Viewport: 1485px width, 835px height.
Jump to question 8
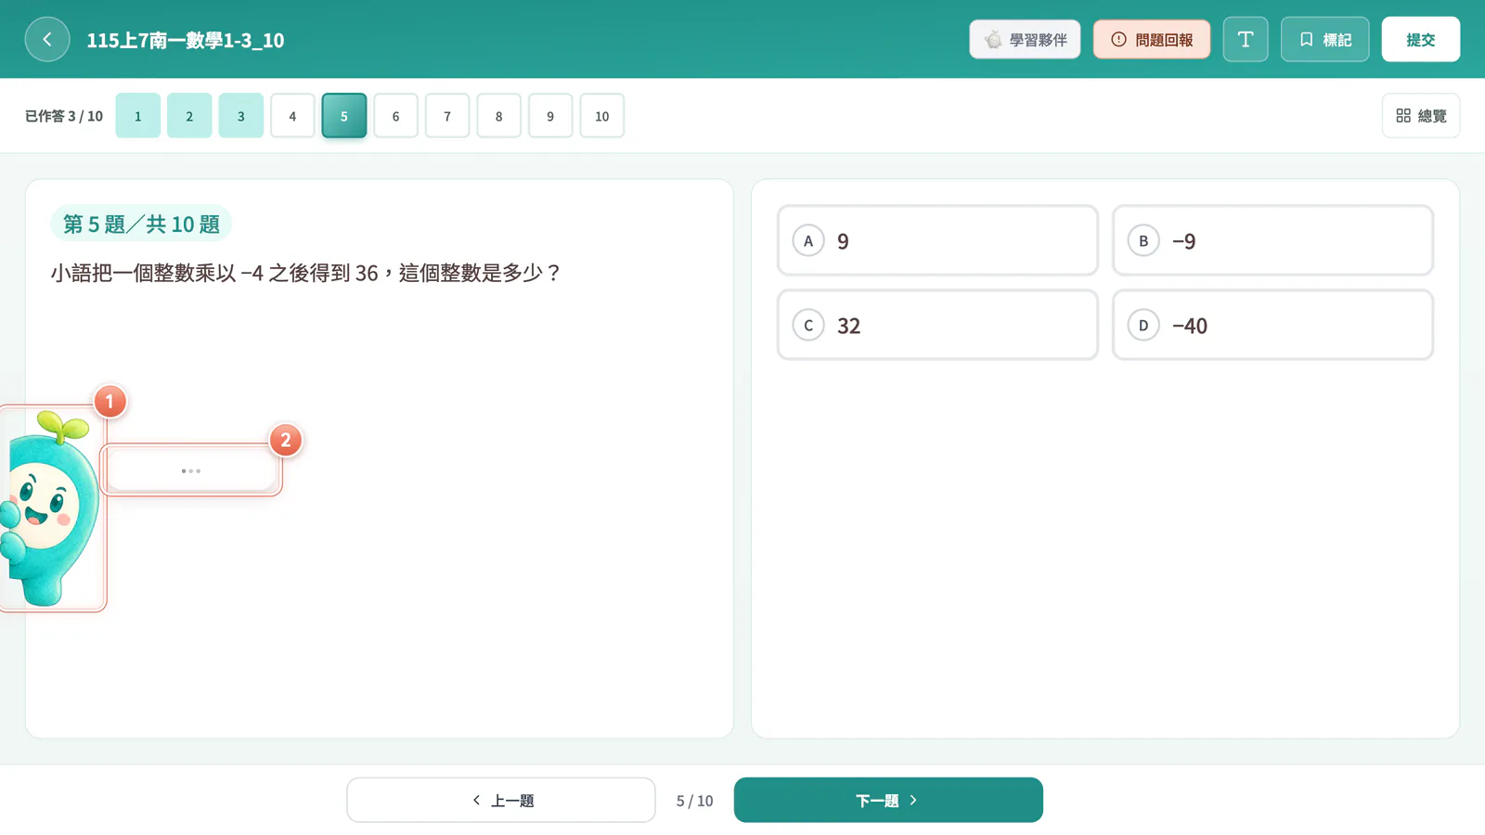pyautogui.click(x=498, y=116)
